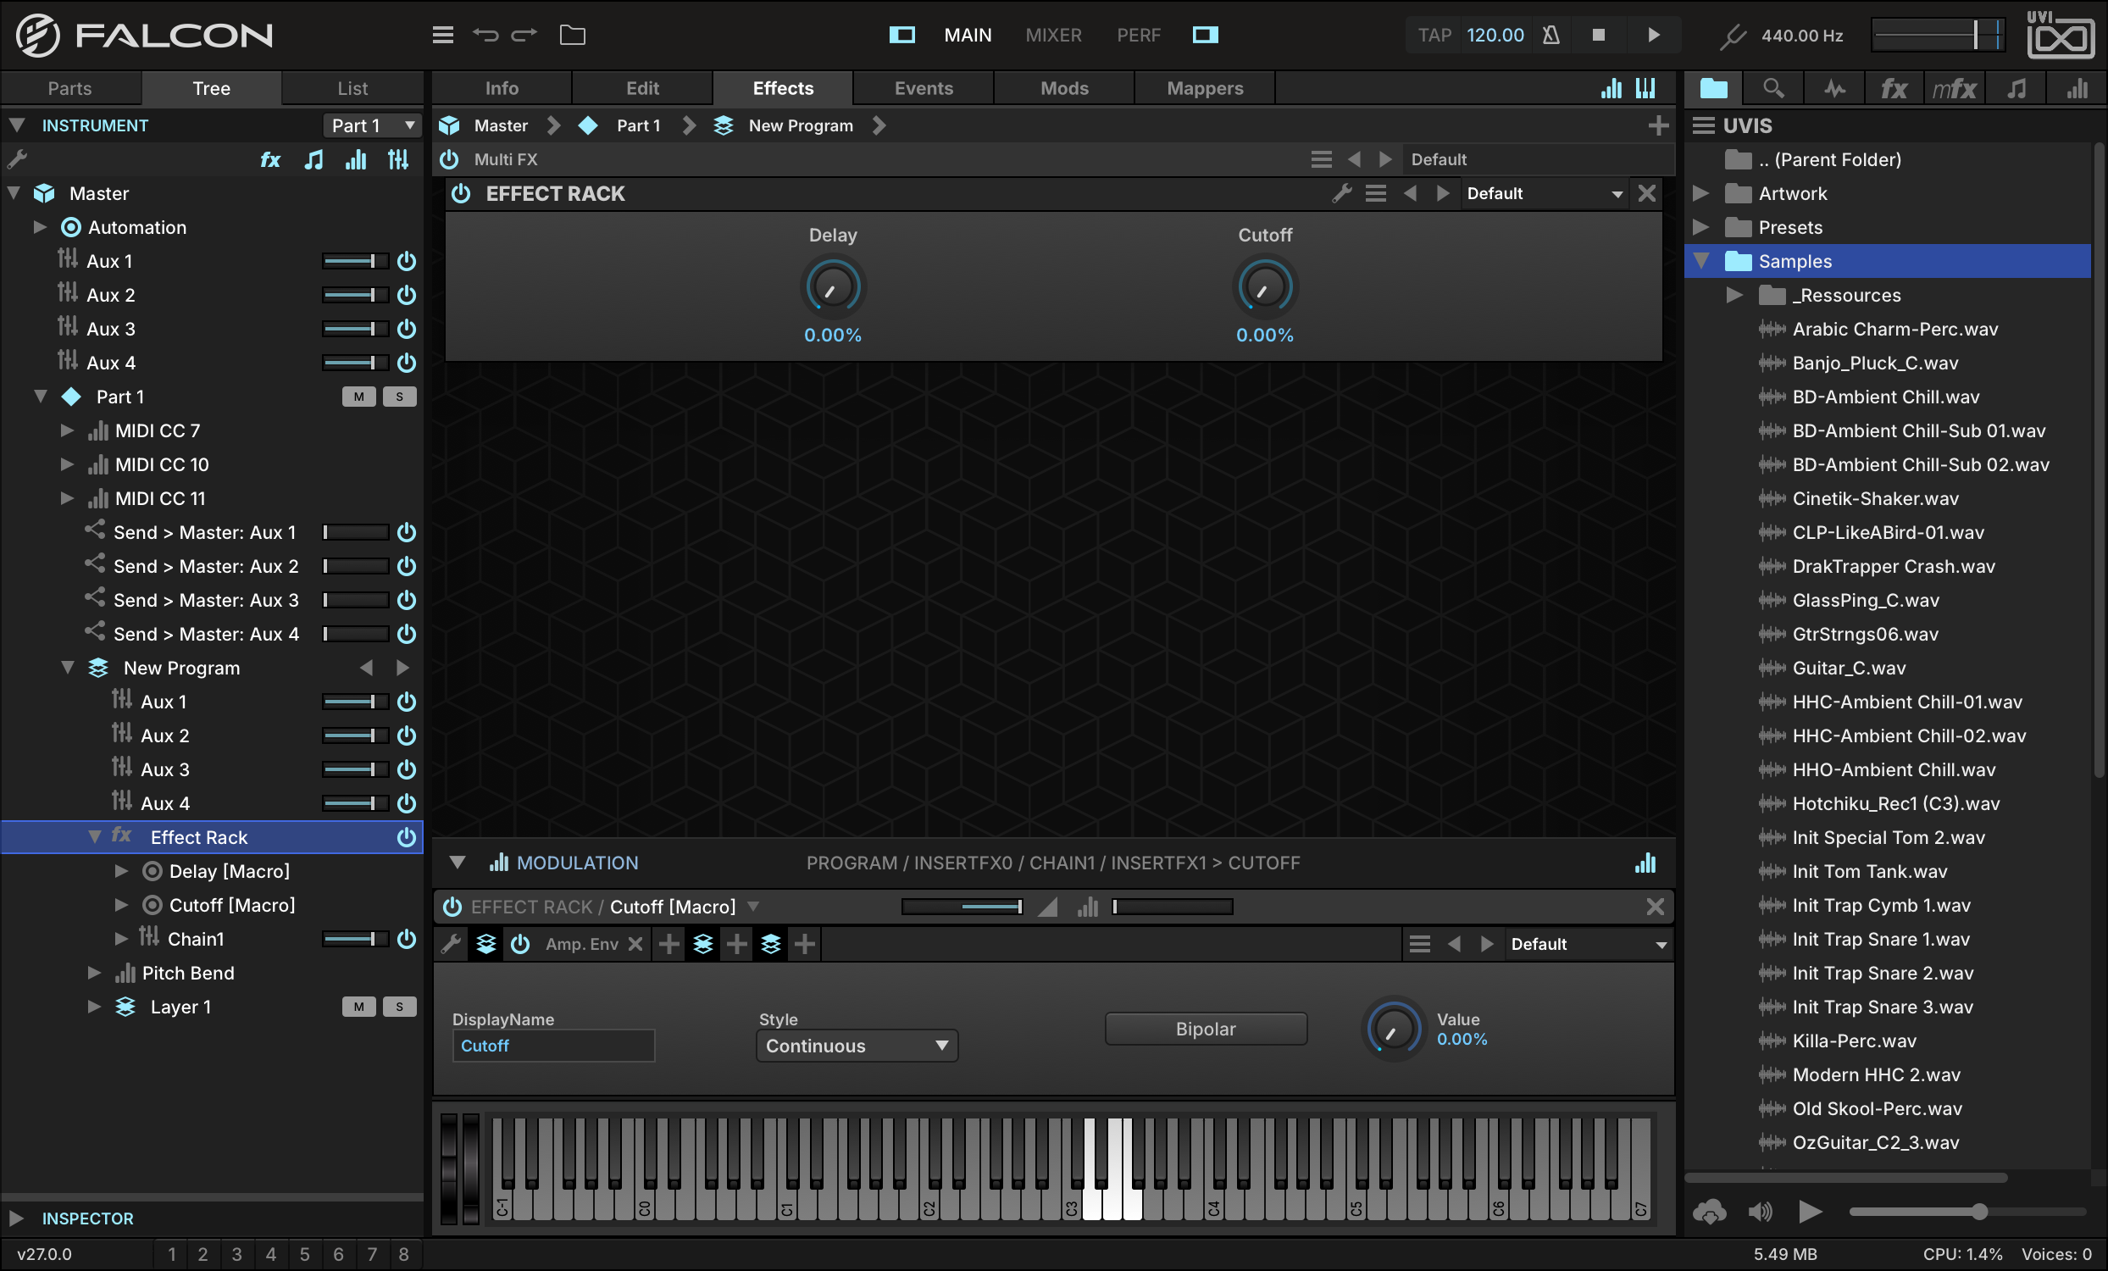The height and width of the screenshot is (1271, 2108).
Task: Mute Part 1 with M button
Action: 358,397
